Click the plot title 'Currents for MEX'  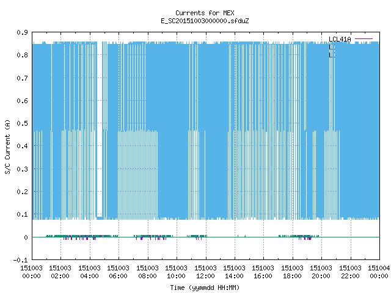pos(205,13)
